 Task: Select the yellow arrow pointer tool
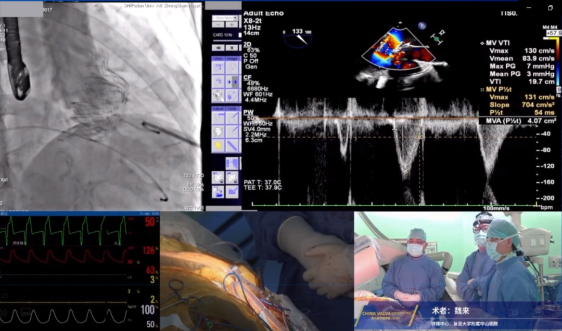218,145
